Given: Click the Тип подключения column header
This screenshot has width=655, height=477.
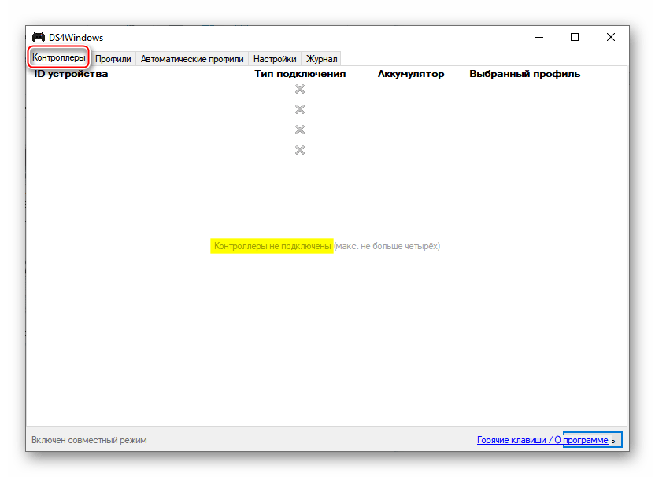Looking at the screenshot, I should pos(300,74).
